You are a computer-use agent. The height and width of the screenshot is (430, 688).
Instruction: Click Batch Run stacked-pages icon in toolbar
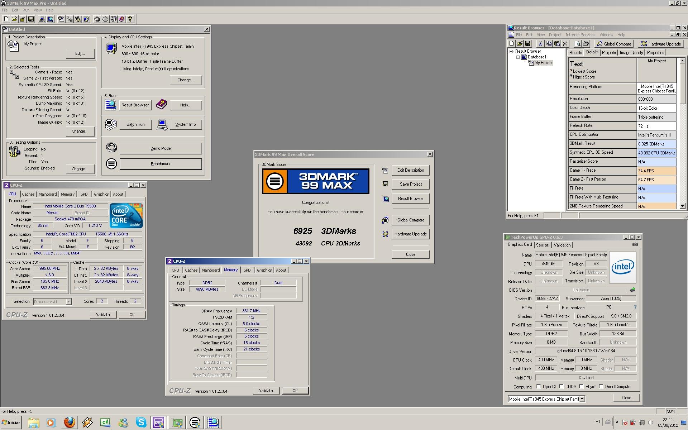(x=114, y=19)
